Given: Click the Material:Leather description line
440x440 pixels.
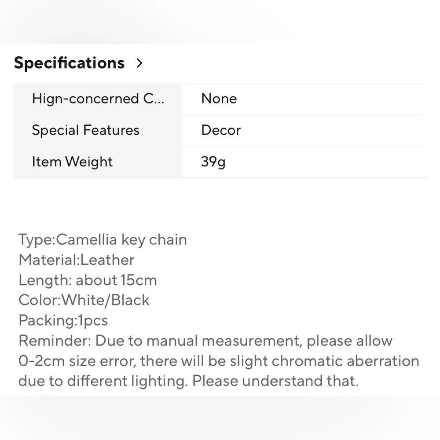Looking at the screenshot, I should click(76, 260).
